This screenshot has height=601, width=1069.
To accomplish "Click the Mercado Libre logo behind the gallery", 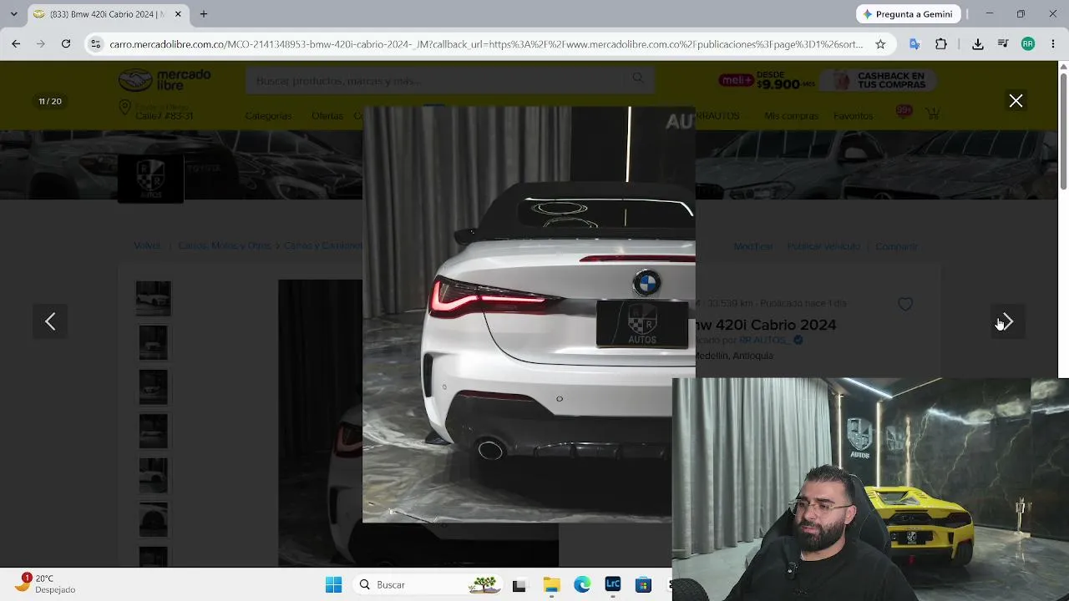I will 165,80.
